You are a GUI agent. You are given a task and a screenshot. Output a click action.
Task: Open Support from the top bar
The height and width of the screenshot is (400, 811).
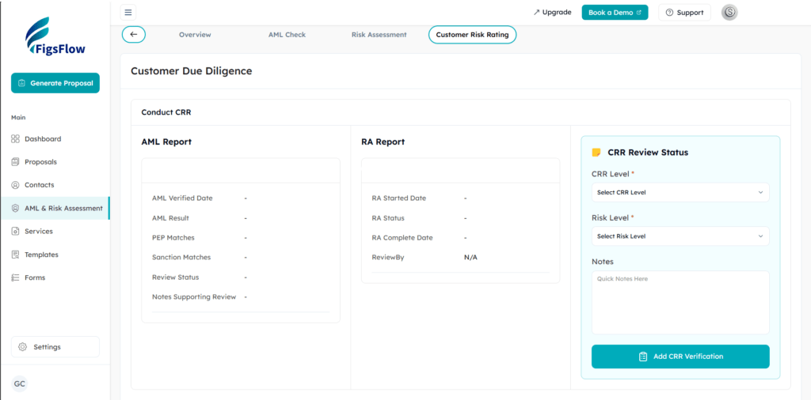(684, 13)
